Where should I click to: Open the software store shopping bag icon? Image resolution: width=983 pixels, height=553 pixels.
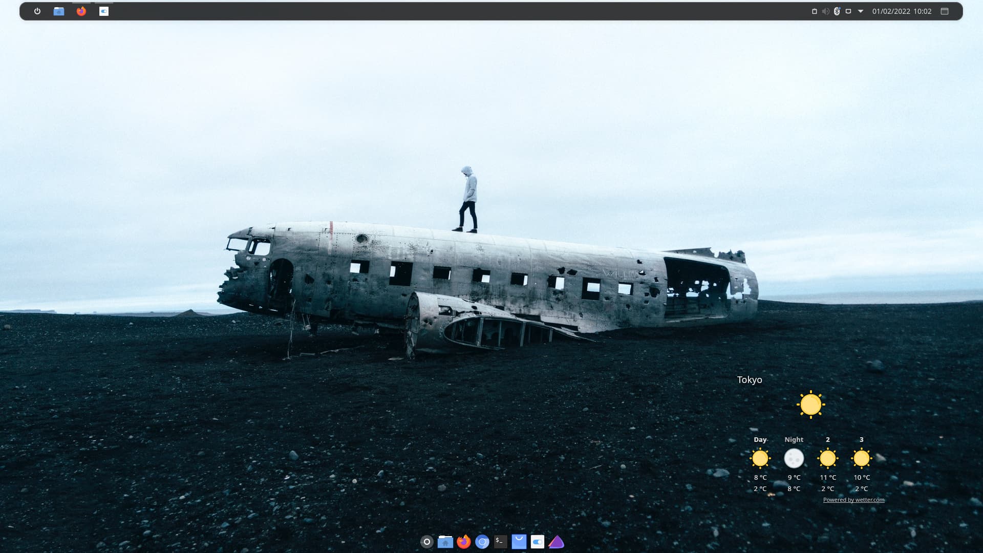pyautogui.click(x=519, y=542)
